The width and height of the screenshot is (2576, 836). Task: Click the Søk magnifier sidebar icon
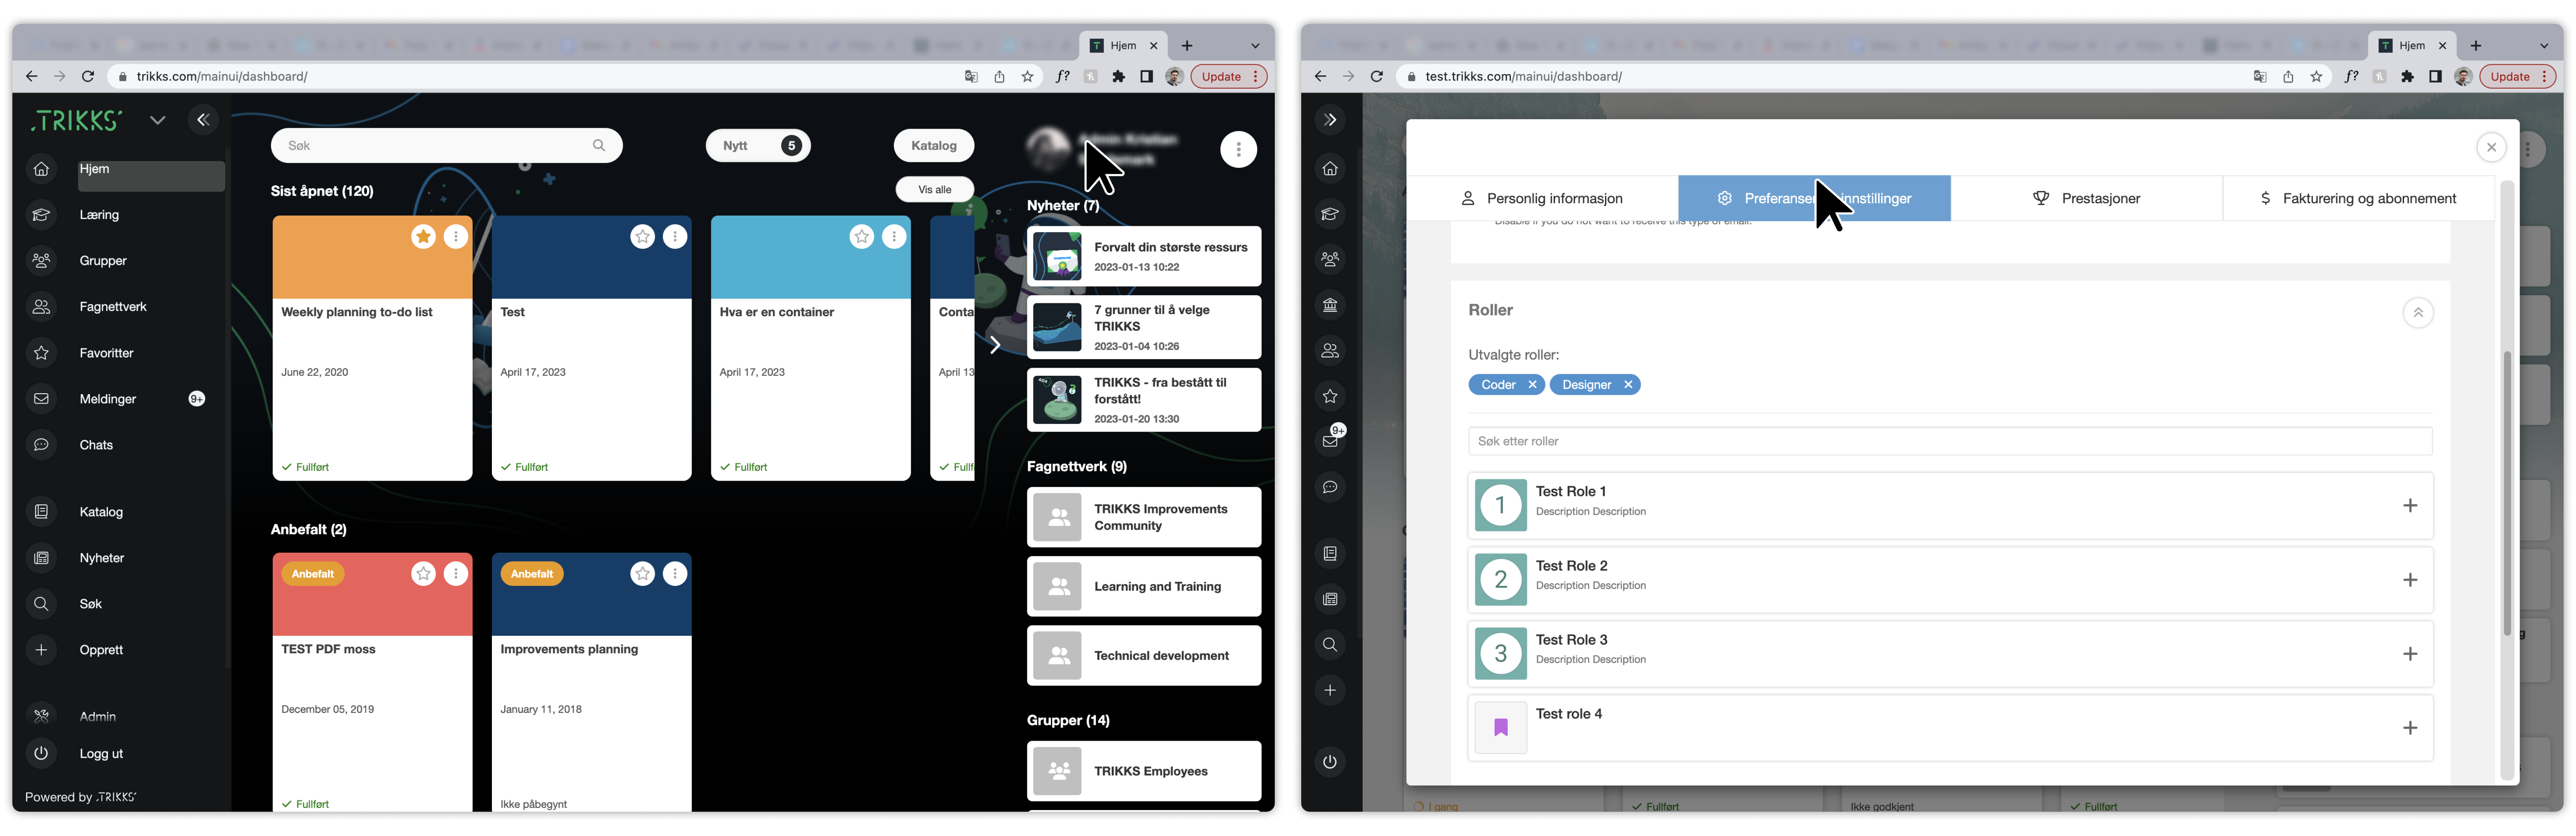click(41, 603)
